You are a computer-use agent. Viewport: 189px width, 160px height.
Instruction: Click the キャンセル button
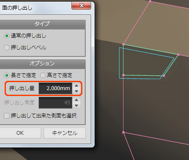click(x=65, y=133)
